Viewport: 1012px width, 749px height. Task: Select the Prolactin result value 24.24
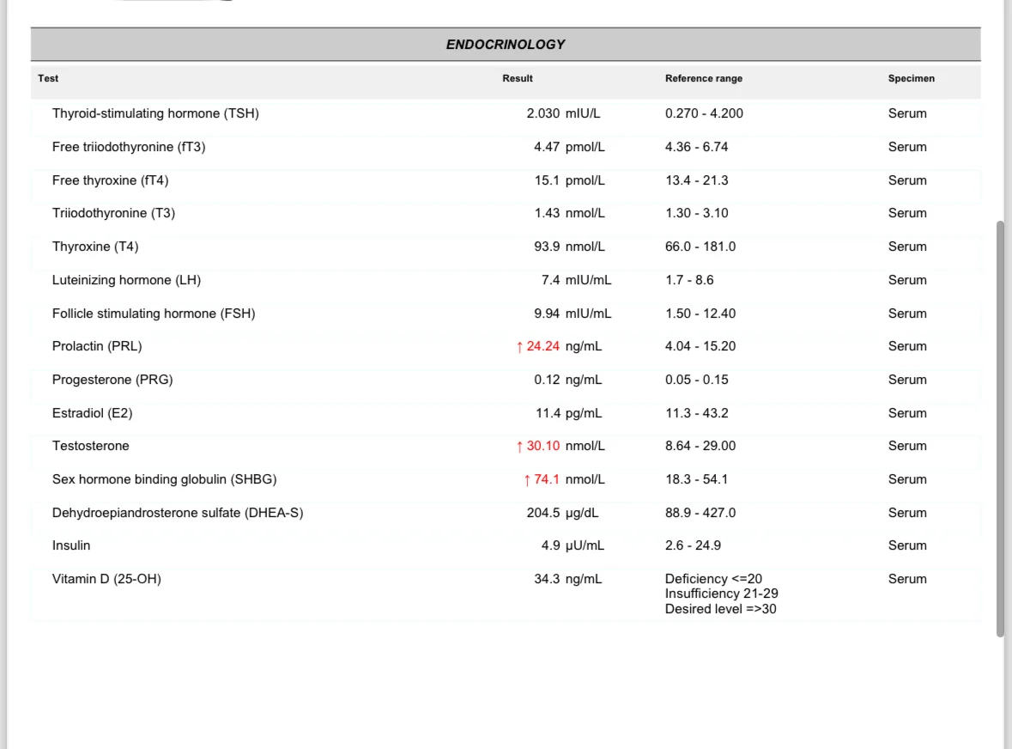point(543,347)
